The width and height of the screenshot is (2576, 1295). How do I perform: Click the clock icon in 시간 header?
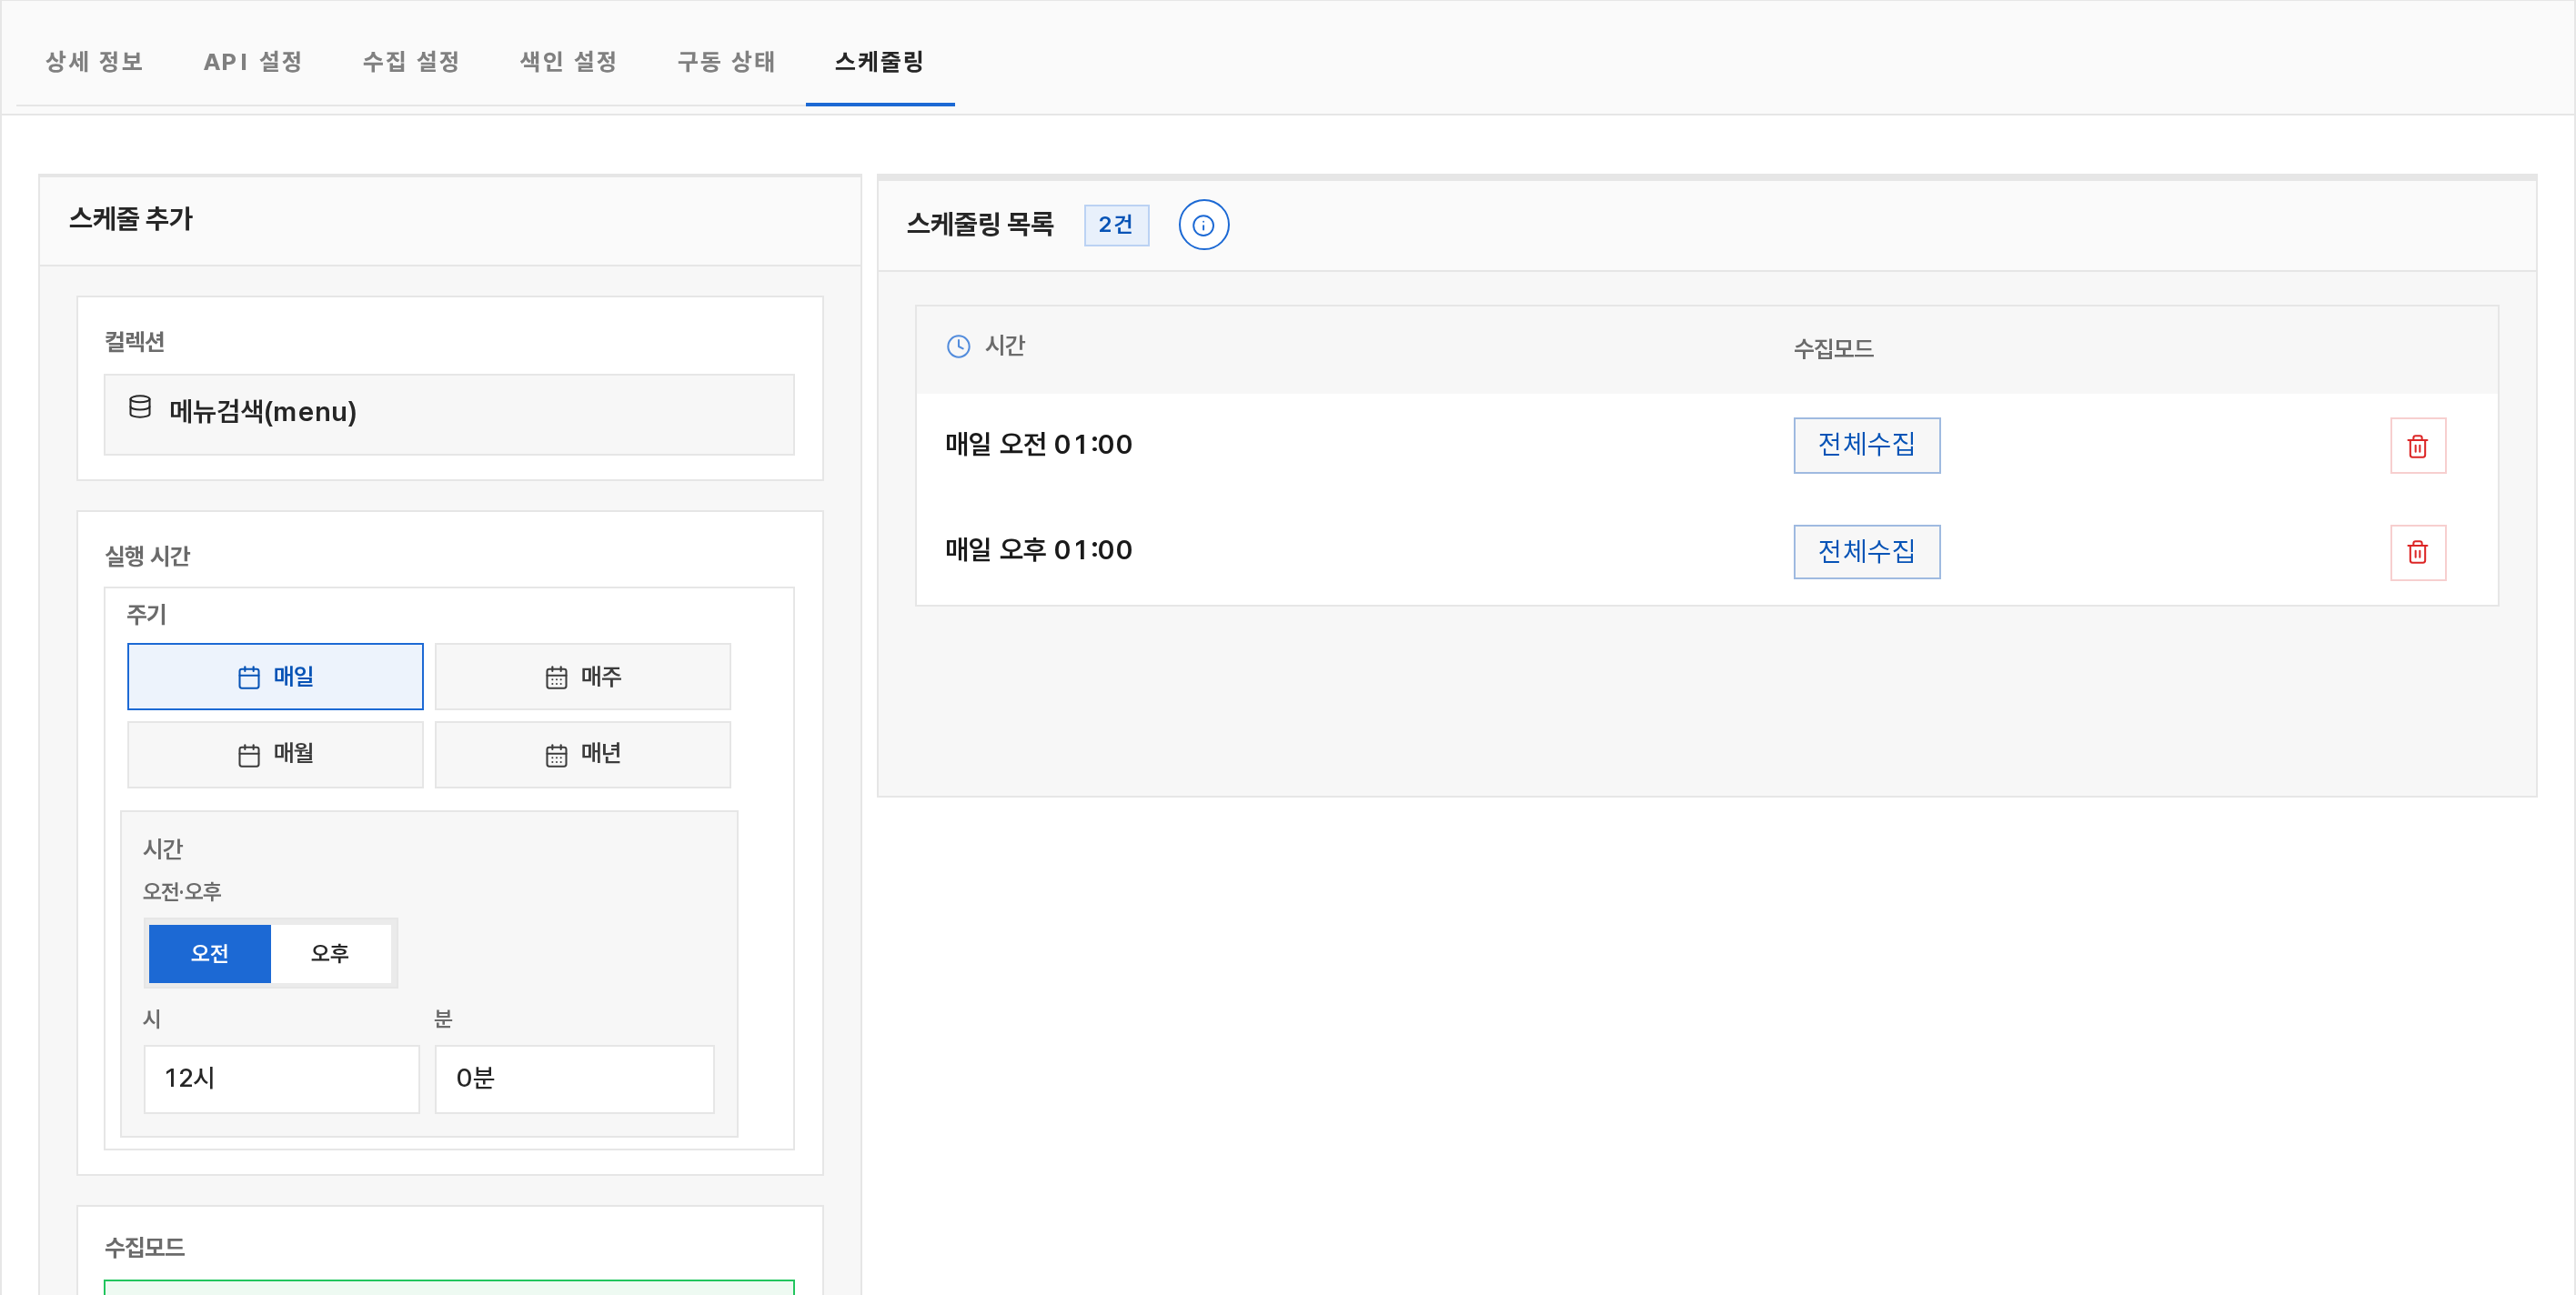pyautogui.click(x=958, y=346)
